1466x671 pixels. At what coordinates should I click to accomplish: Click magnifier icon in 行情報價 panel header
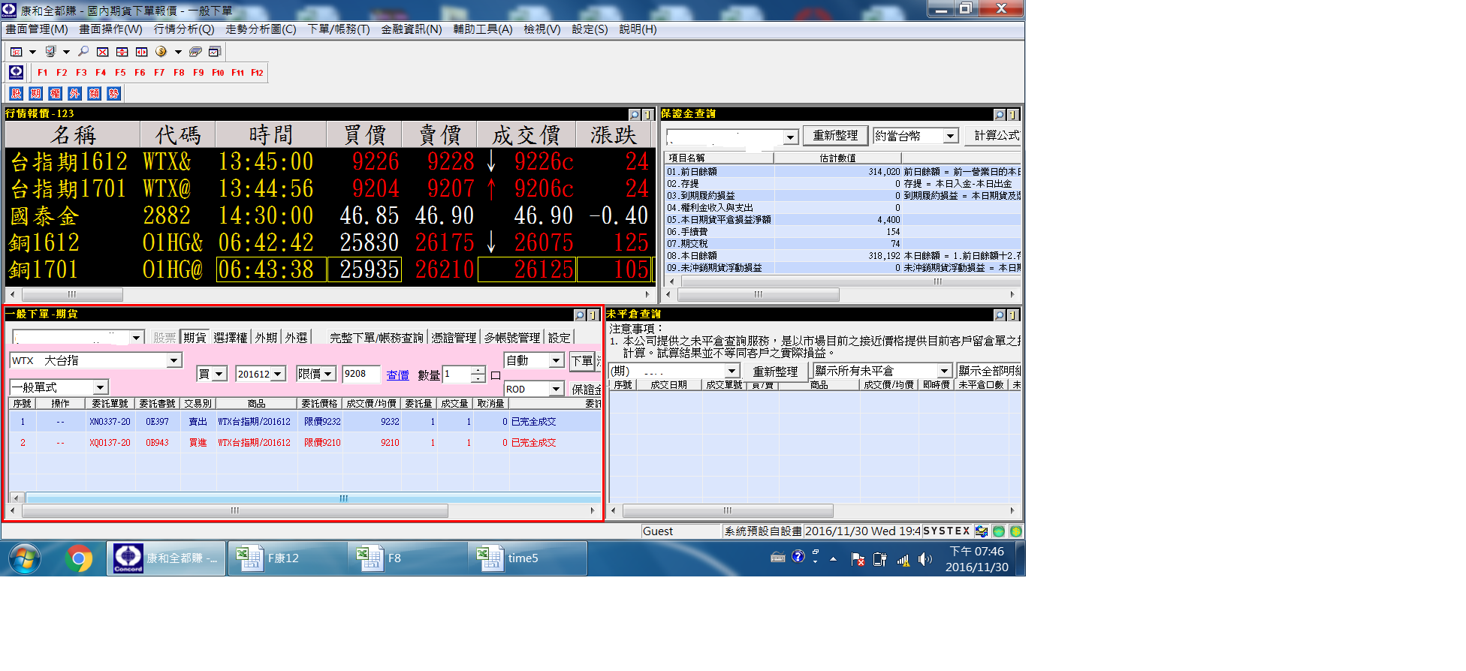(x=635, y=115)
